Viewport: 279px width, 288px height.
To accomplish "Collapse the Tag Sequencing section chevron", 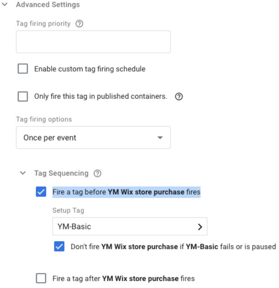I will click(x=23, y=173).
